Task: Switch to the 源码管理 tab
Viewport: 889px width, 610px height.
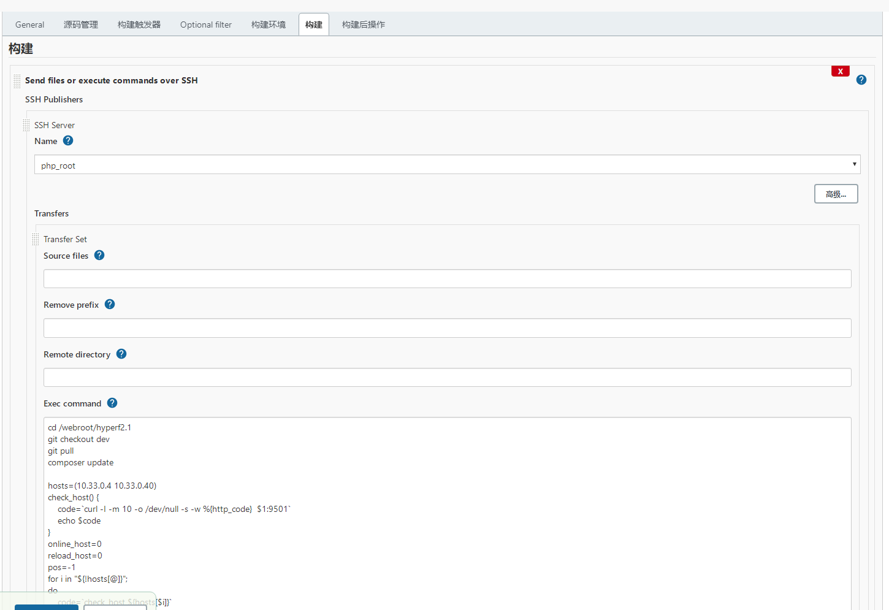Action: 80,24
